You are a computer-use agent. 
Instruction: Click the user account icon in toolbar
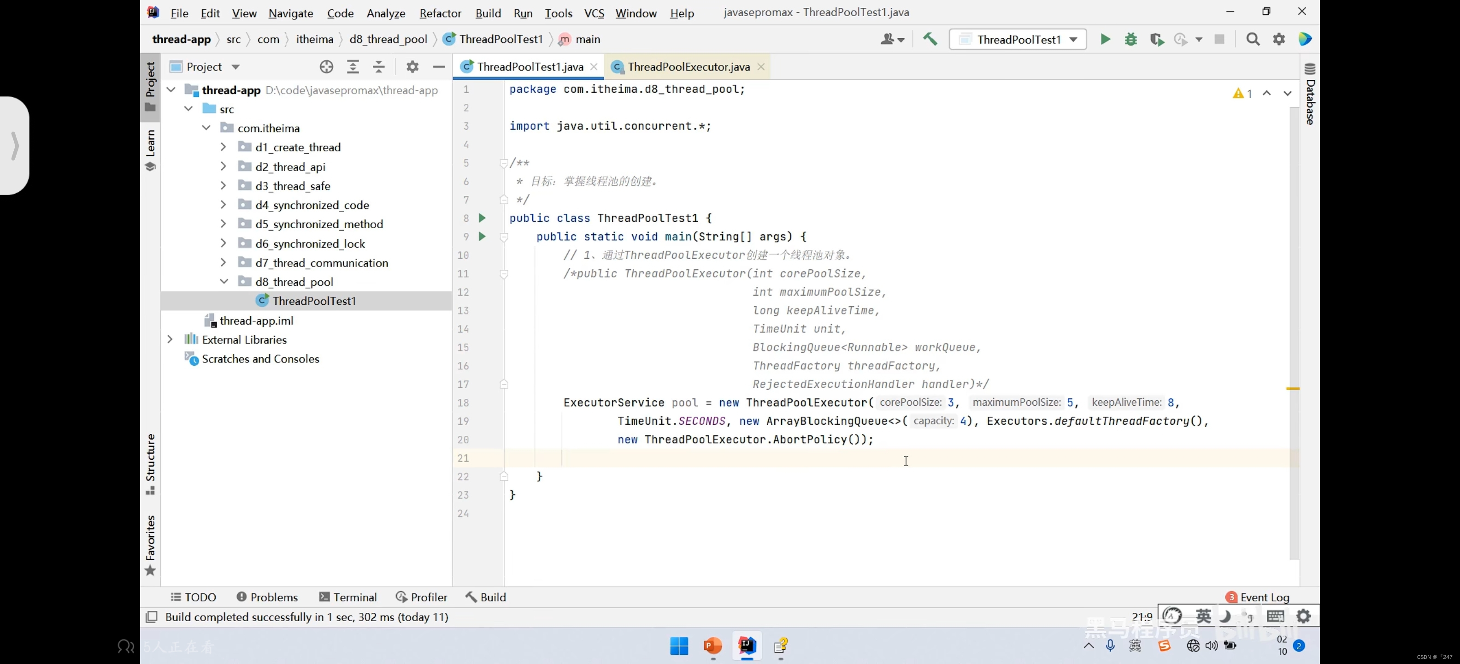click(x=891, y=39)
